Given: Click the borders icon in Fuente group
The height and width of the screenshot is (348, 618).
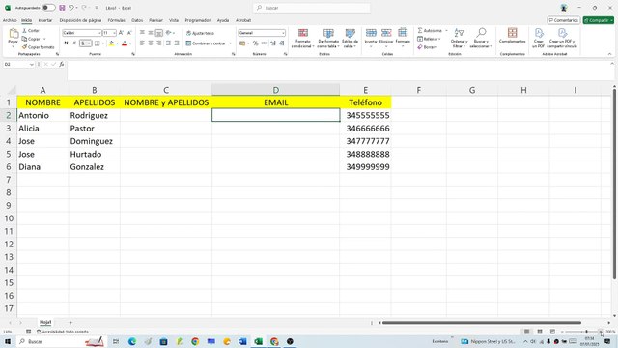Looking at the screenshot, I should click(x=97, y=43).
